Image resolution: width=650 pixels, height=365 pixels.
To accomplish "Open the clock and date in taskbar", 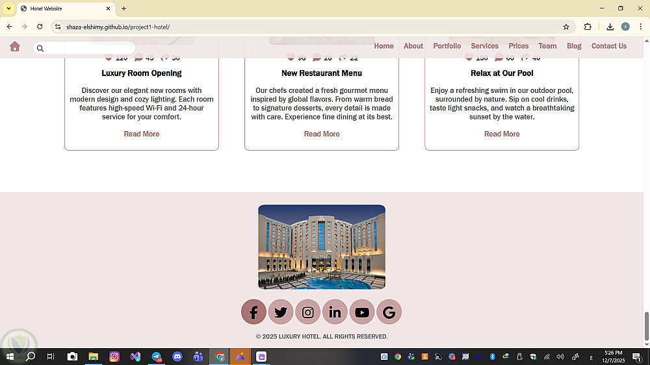I will point(613,357).
